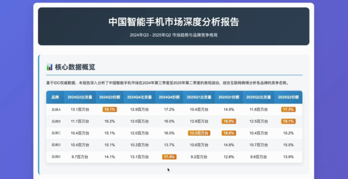Click the 9.6百万台 cell in 品牌E row

point(258,156)
